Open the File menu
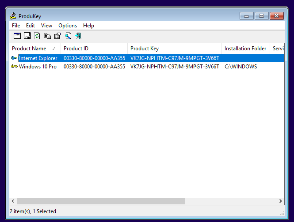This screenshot has width=294, height=222. coord(16,26)
